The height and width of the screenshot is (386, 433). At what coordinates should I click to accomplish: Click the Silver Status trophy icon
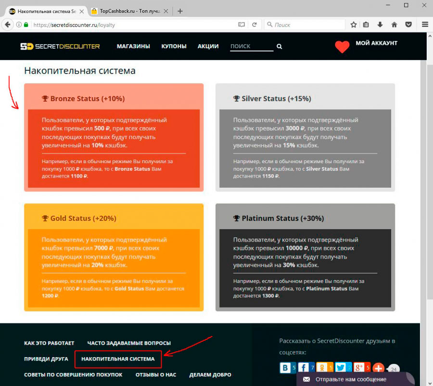pos(236,98)
